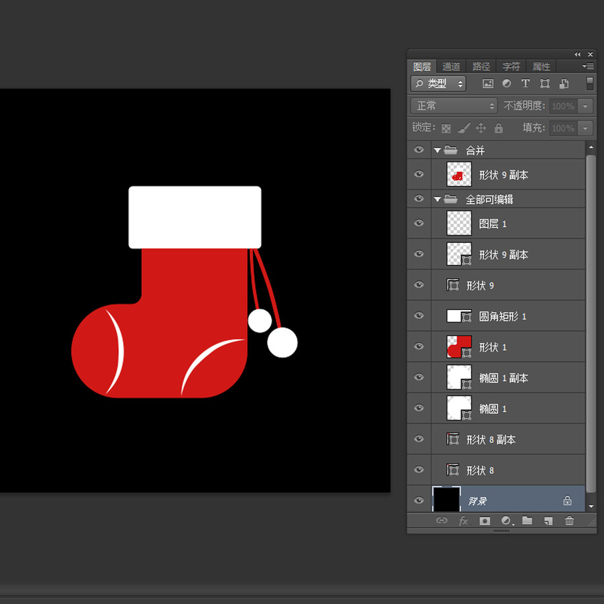Click the lock all padlock icon beside 锁定
Viewport: 604px width, 604px height.
click(x=499, y=128)
